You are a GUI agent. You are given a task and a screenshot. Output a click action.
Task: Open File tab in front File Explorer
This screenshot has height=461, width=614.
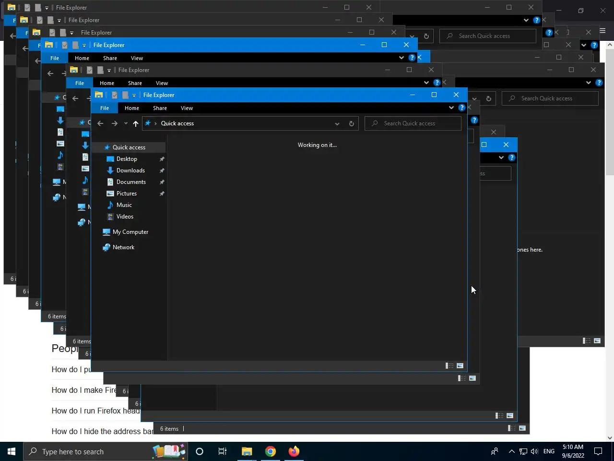click(x=105, y=108)
